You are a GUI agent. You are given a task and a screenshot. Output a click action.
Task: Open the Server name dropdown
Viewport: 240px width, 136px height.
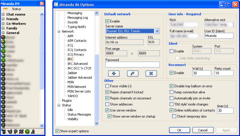(x=157, y=31)
